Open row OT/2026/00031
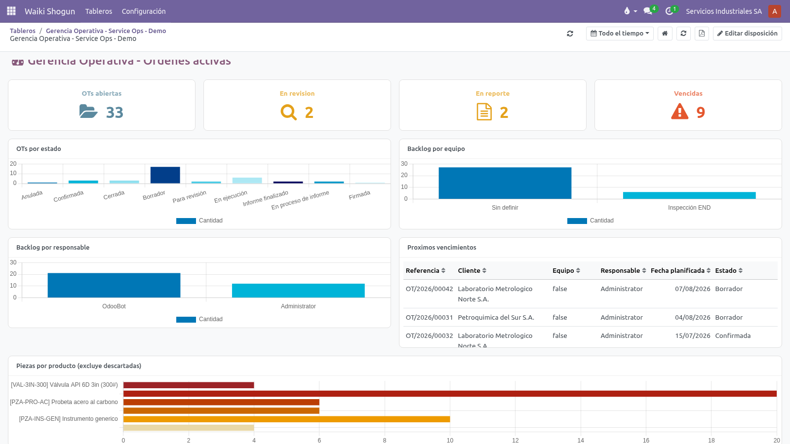The width and height of the screenshot is (790, 444). (591, 317)
